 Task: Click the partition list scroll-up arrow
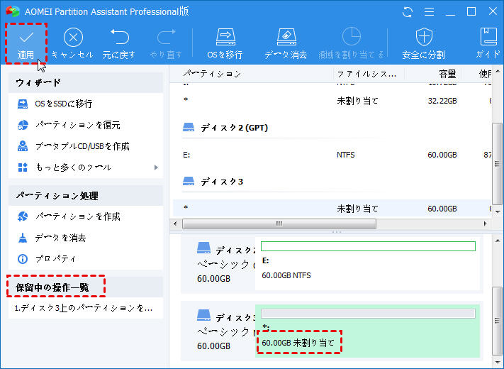(498, 71)
